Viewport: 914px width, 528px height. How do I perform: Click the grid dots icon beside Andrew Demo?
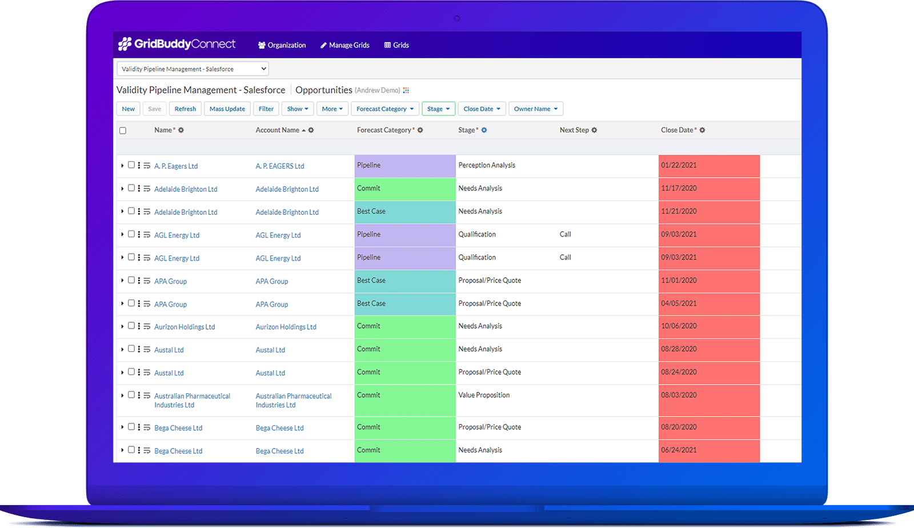click(406, 90)
